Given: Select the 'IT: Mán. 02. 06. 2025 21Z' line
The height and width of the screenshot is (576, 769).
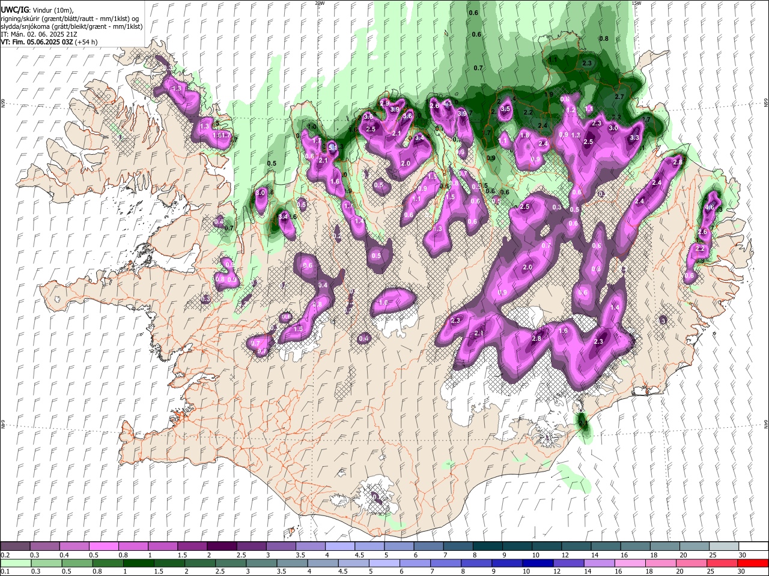Looking at the screenshot, I should (x=40, y=34).
